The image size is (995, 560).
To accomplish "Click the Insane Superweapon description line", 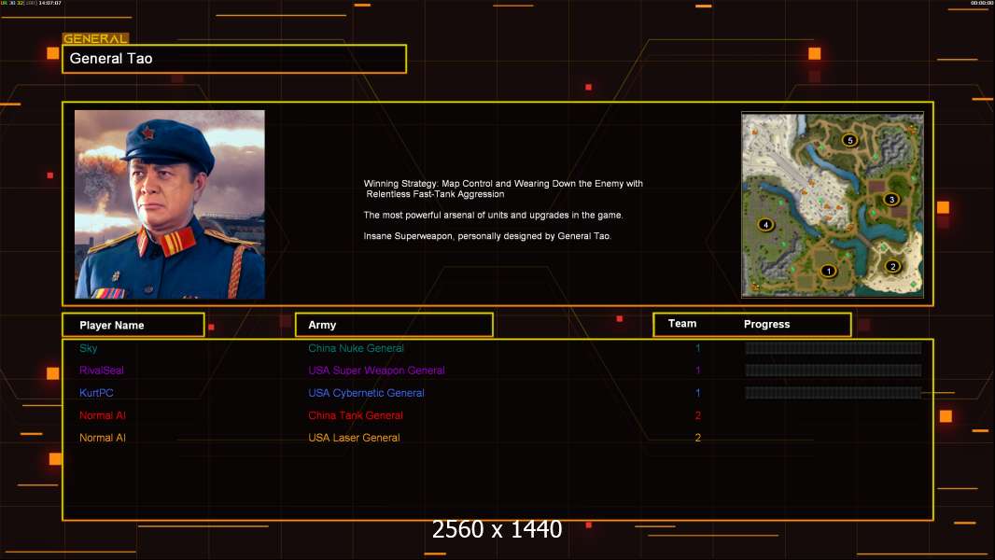I will 487,236.
